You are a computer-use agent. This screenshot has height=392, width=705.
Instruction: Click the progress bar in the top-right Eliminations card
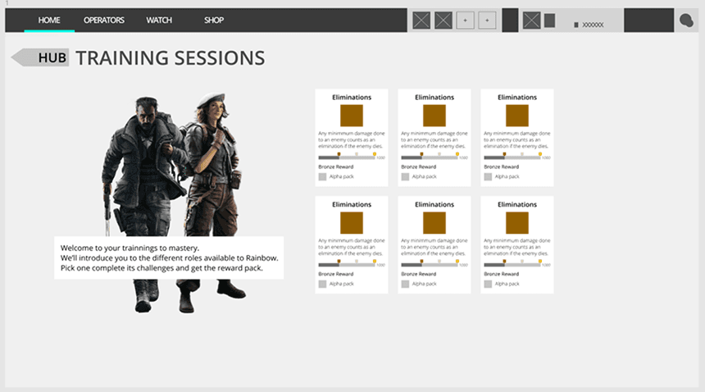click(512, 157)
